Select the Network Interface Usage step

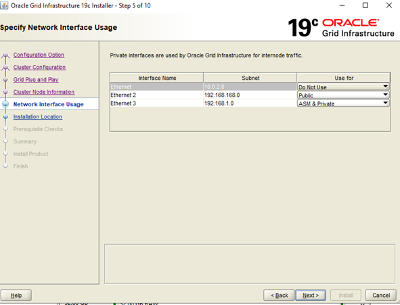coord(49,104)
